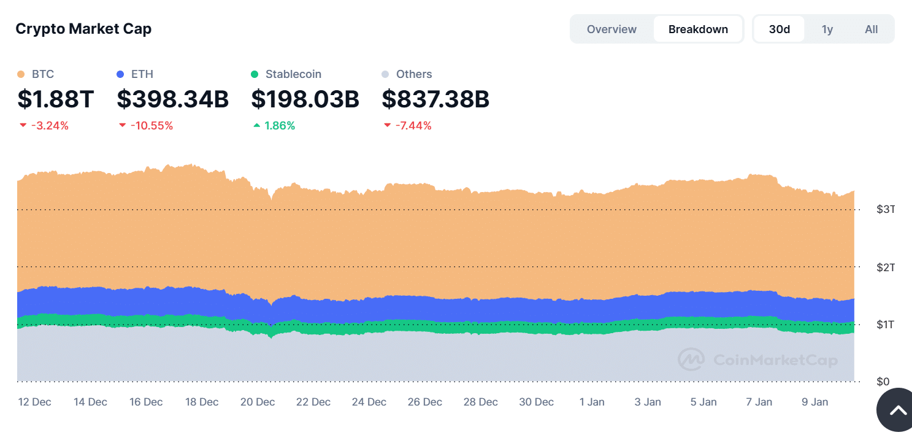Click the $3T y-axis label
Screen dimensions: 912x435
point(886,210)
